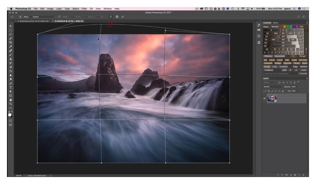Switch between free transform and warp modes
This screenshot has width=316, height=184.
[x=111, y=17]
